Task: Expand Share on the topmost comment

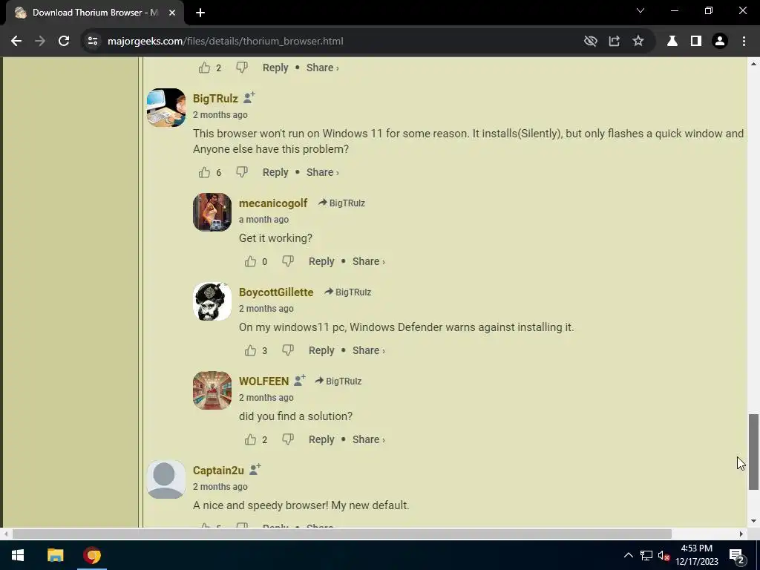Action: click(322, 68)
